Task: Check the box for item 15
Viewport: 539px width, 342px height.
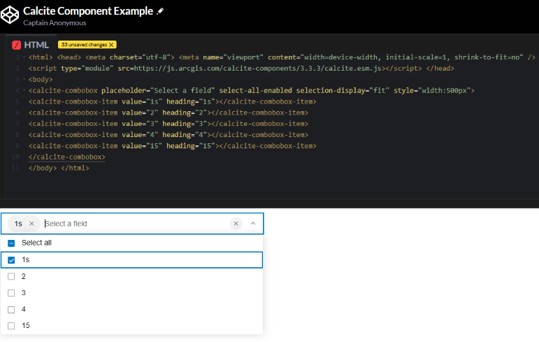Action: [x=11, y=326]
